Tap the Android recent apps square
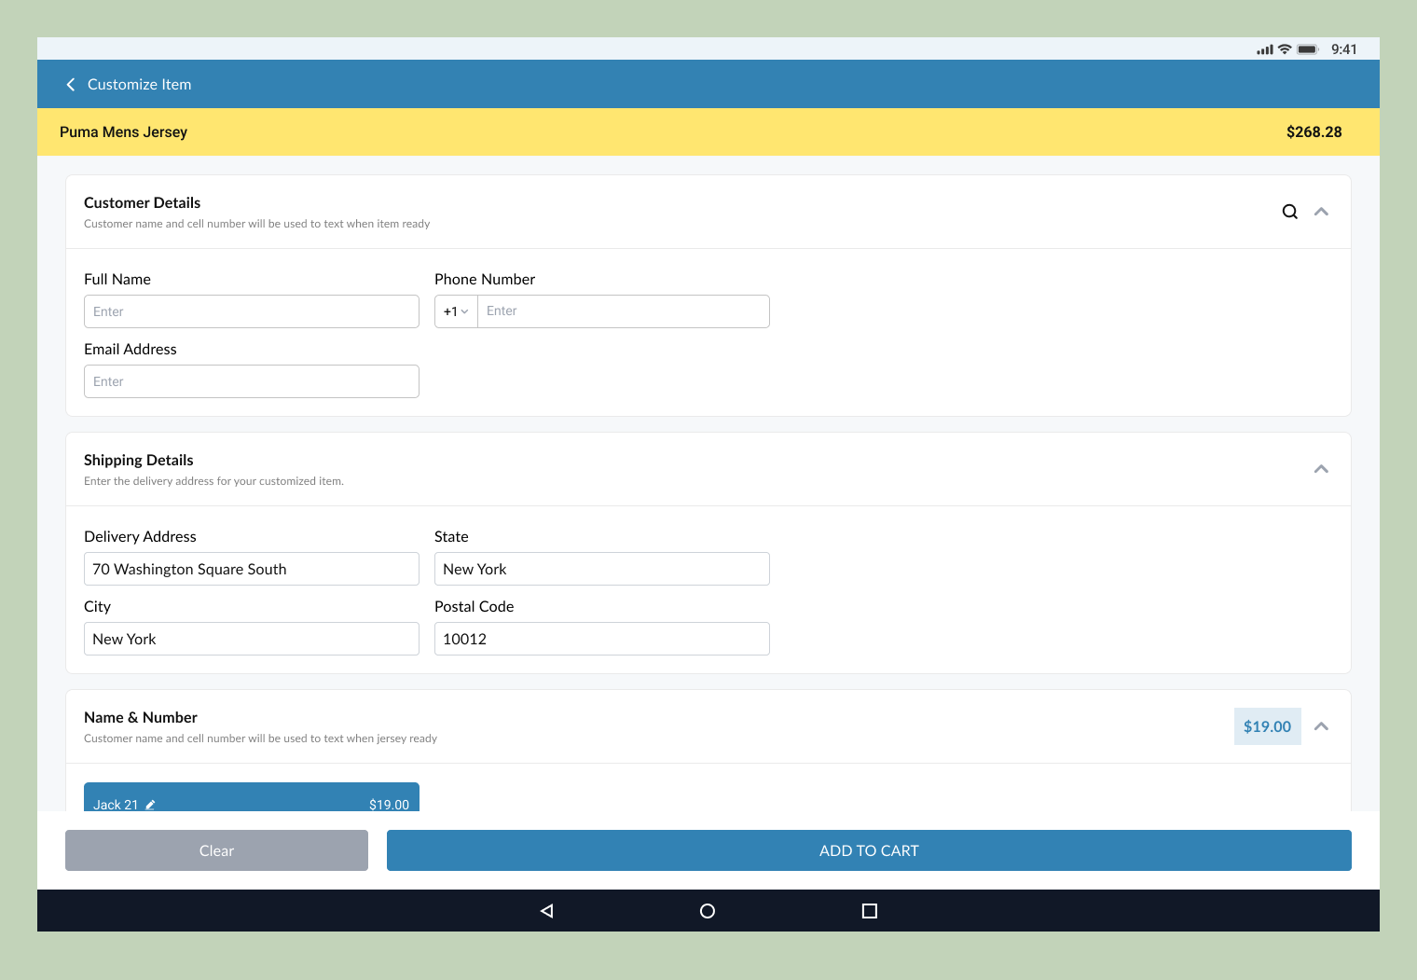The image size is (1417, 980). pyautogui.click(x=870, y=911)
